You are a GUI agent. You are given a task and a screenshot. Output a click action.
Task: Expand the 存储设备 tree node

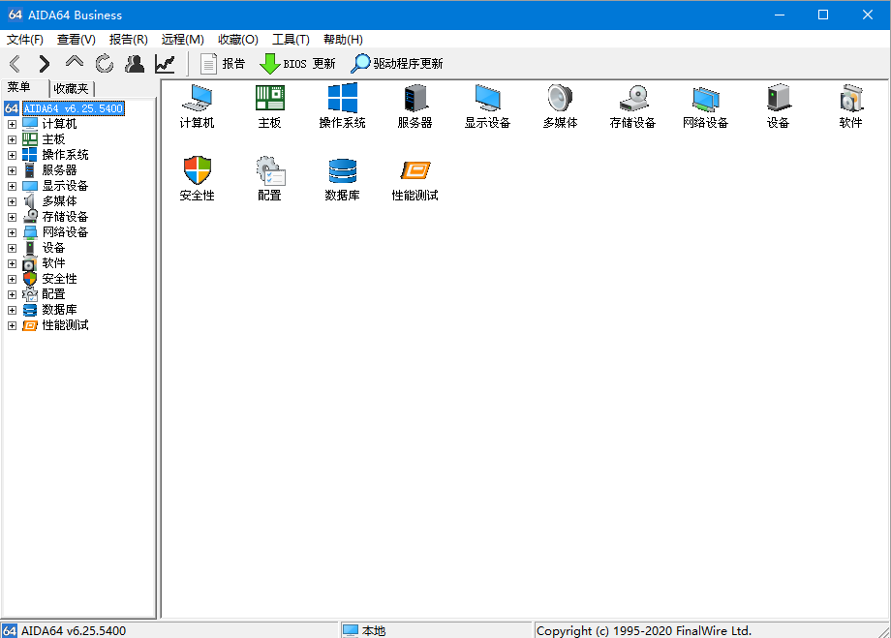(x=12, y=217)
